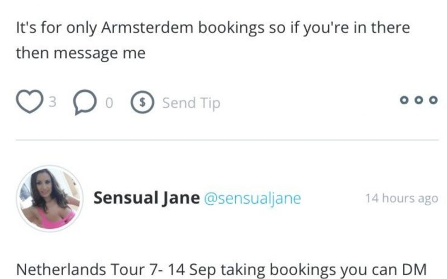Click the Sensual Jane display name
The width and height of the screenshot is (447, 279).
(x=146, y=198)
